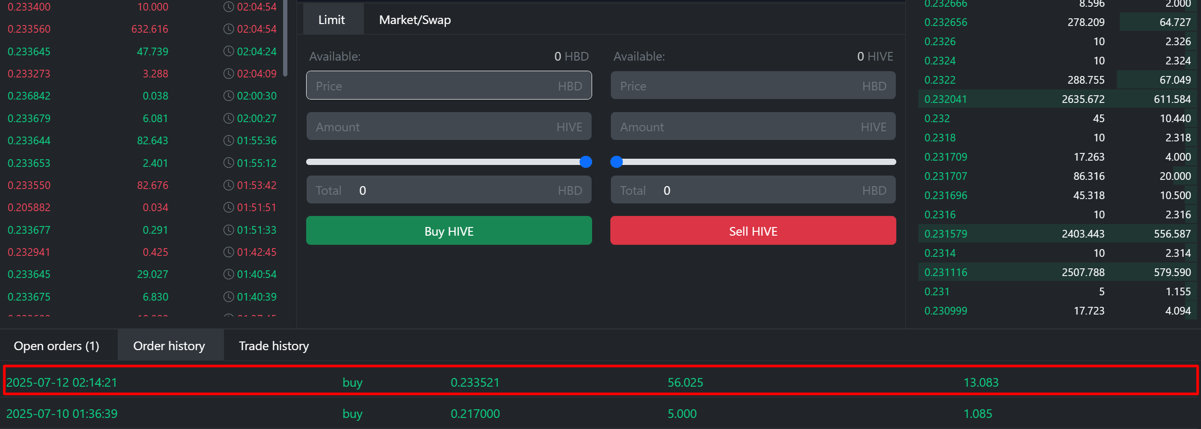This screenshot has height=429, width=1201.
Task: Click the clock icon next to 02:04:24
Action: click(229, 51)
